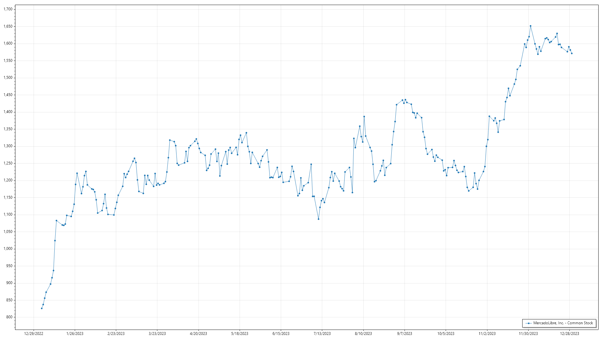This screenshot has width=603, height=339.
Task: Click the 800 y-axis value label
Action: 9,317
